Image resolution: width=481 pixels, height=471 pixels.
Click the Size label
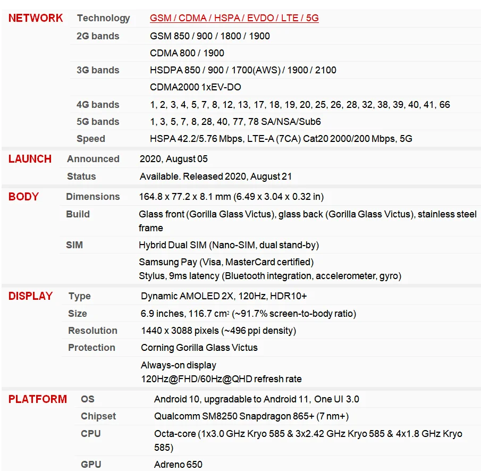(77, 314)
